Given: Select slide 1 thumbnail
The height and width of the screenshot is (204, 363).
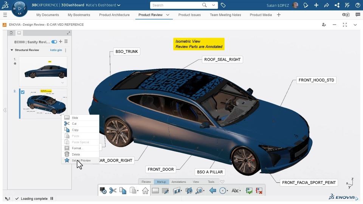Looking at the screenshot, I should coord(43,71).
